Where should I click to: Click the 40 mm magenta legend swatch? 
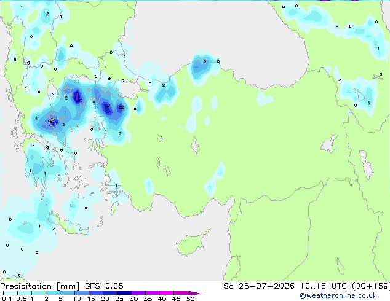tap(167, 293)
